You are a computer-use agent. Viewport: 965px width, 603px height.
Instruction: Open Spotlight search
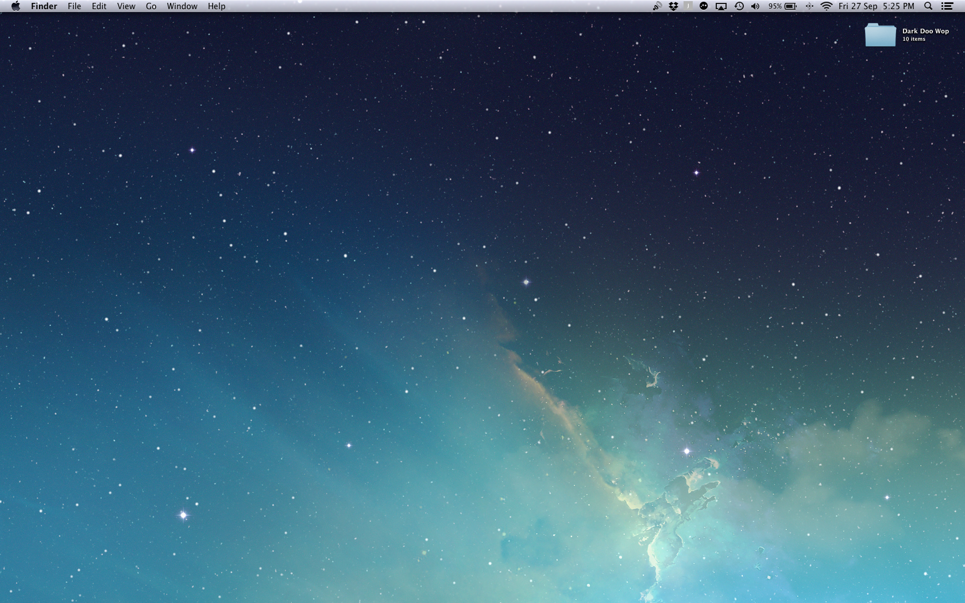[928, 6]
